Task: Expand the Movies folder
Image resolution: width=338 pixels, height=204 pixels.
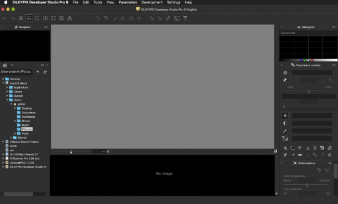Action: [x=15, y=121]
